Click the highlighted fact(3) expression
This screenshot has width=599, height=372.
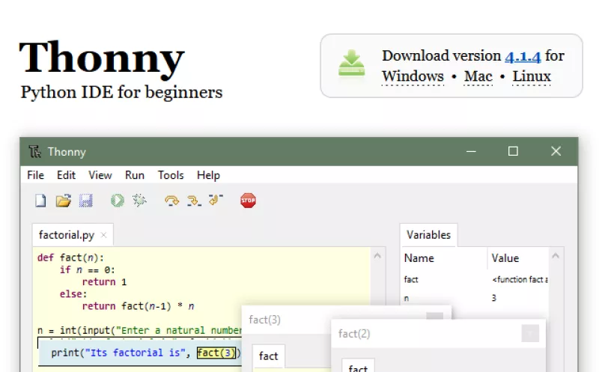pyautogui.click(x=216, y=353)
